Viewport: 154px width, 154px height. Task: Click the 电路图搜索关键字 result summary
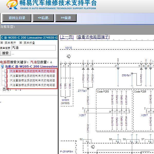click(x=26, y=62)
